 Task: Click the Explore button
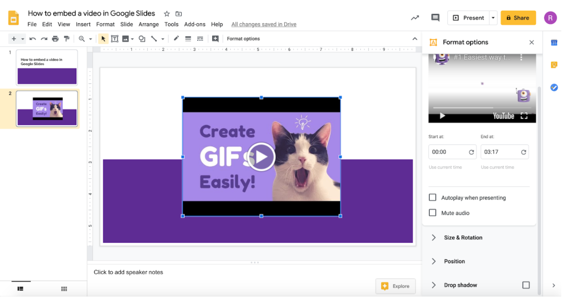pyautogui.click(x=395, y=286)
